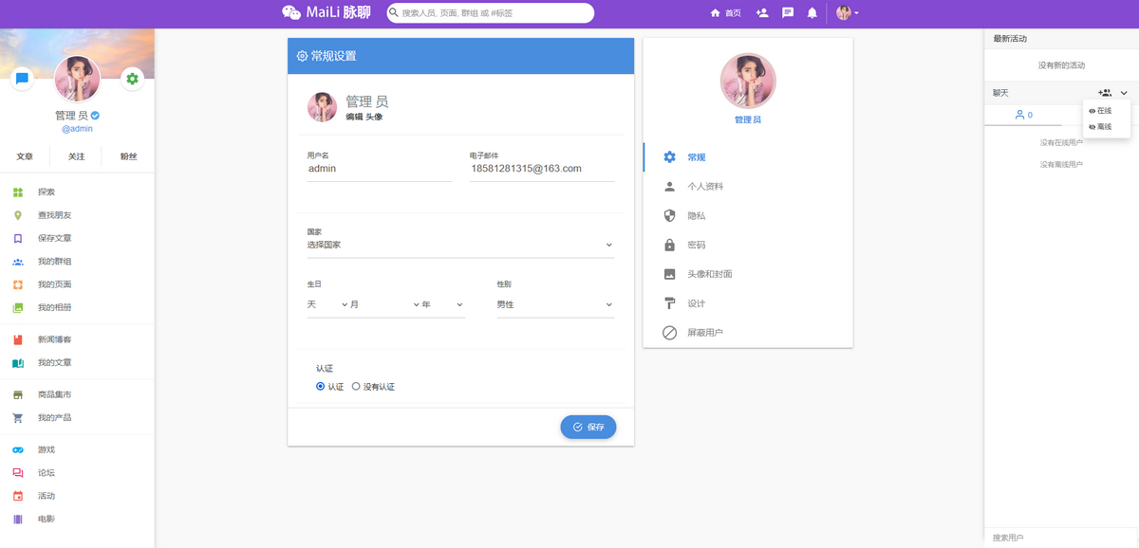
Task: Click the group chat add-people icon
Action: 1105,93
